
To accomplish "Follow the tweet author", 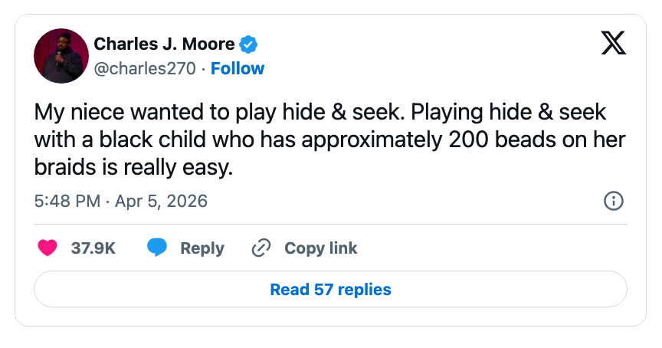I will point(238,68).
